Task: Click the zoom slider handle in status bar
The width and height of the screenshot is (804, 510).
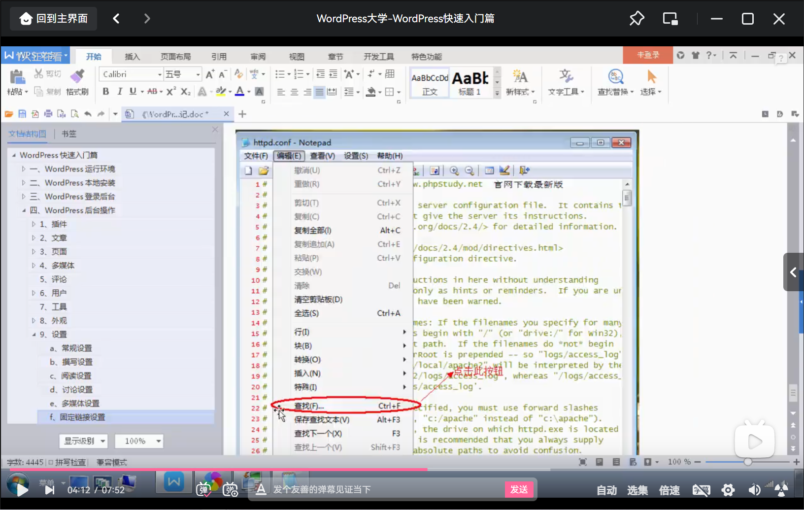Action: 748,462
